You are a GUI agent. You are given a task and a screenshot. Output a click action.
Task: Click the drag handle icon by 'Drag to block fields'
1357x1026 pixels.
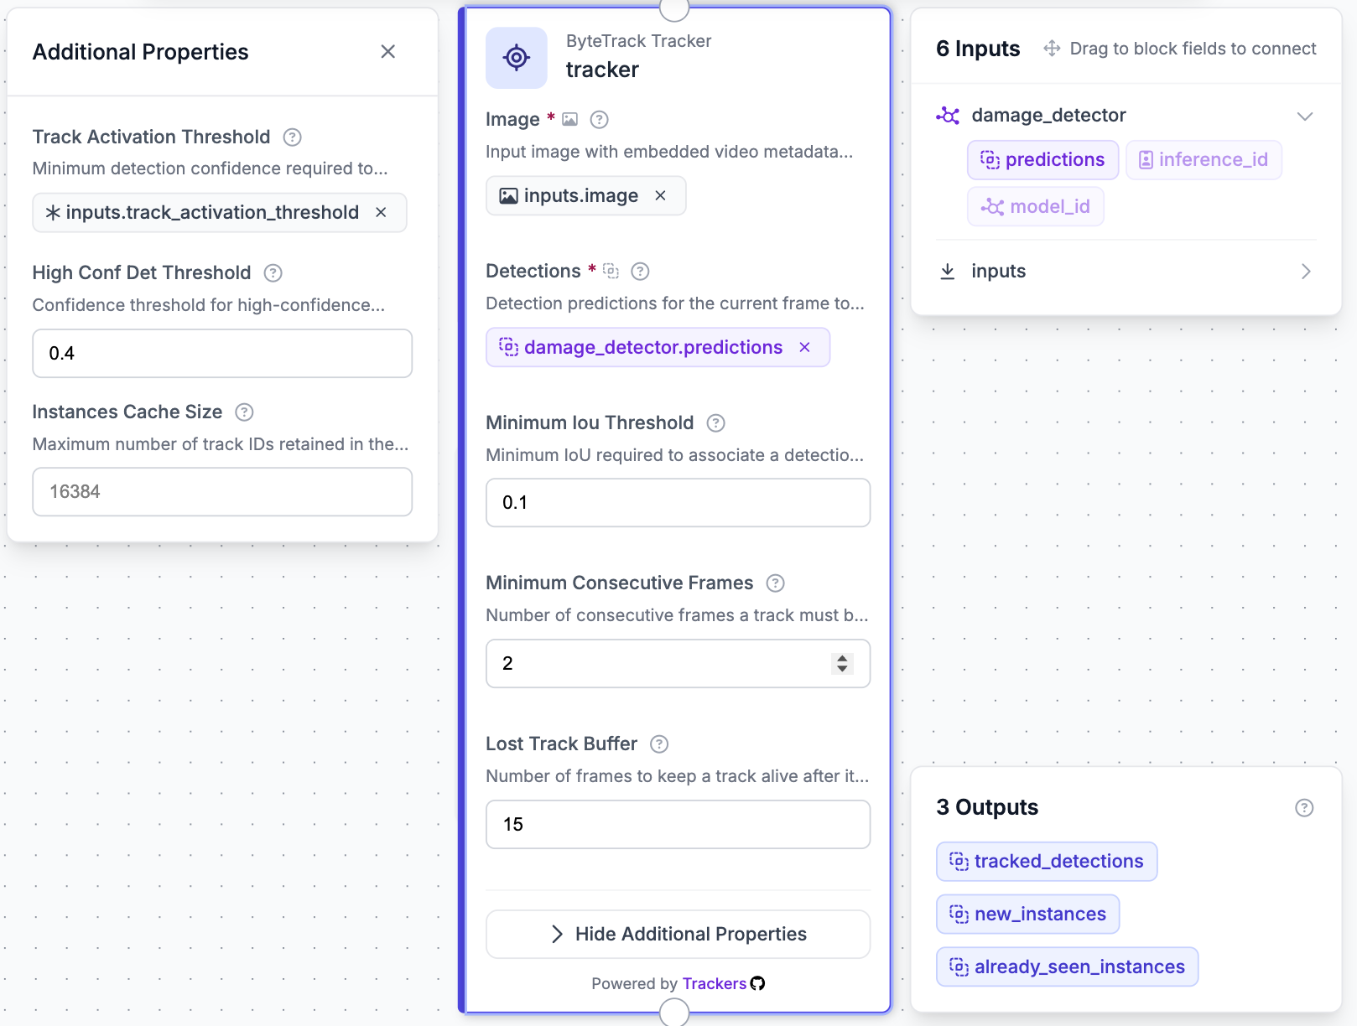[x=1052, y=49]
